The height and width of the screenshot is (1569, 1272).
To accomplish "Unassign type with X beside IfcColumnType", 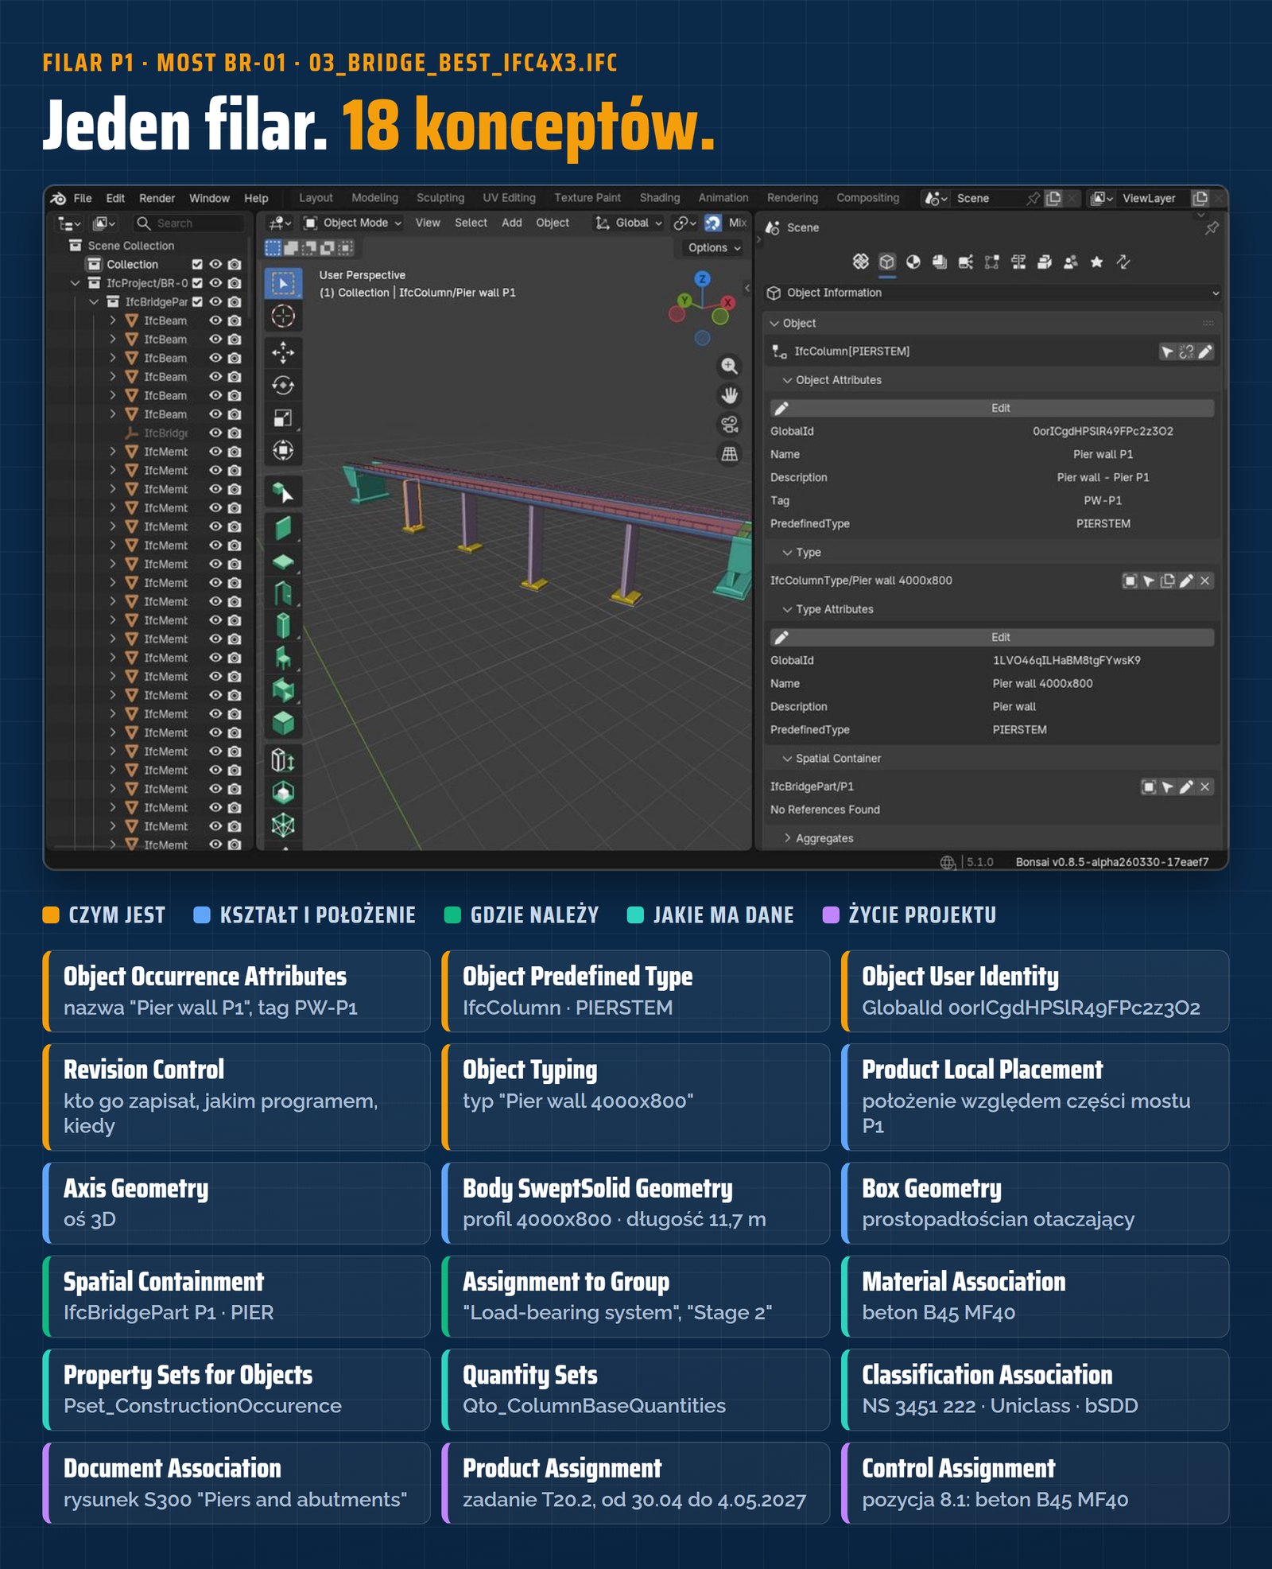I will (x=1205, y=581).
